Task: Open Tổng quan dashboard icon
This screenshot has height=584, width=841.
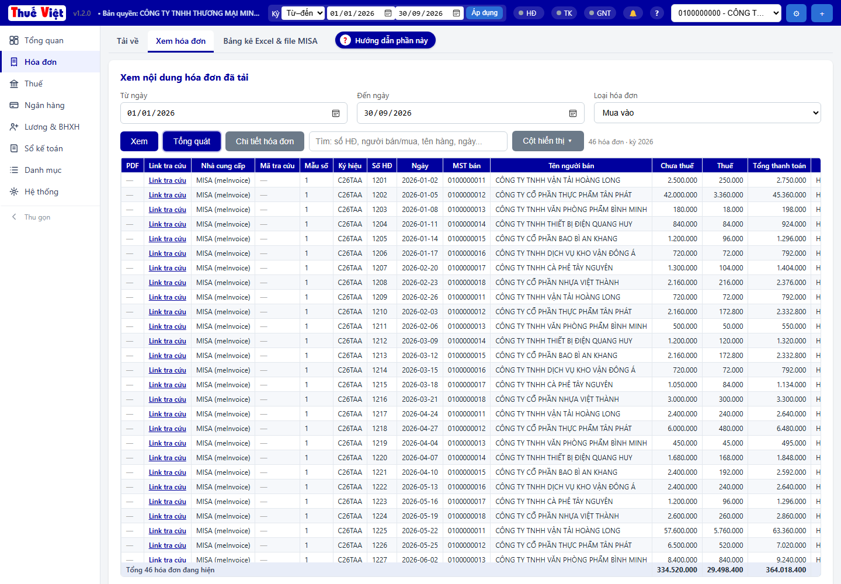Action: pyautogui.click(x=14, y=40)
